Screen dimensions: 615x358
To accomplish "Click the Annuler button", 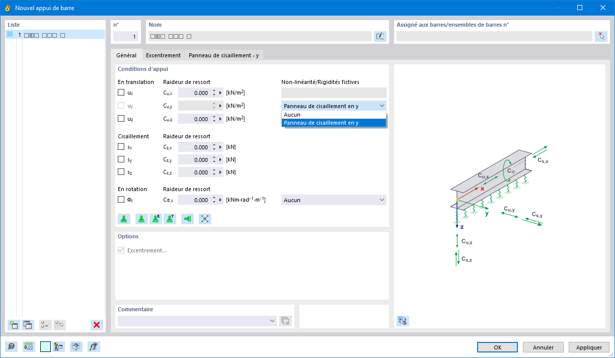I will tap(543, 347).
